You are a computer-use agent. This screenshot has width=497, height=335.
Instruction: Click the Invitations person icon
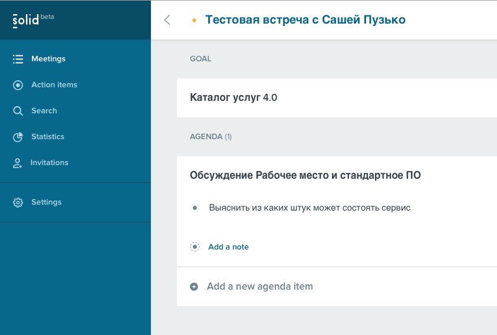coord(17,163)
